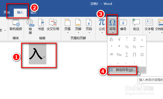Insert the circled ② symbol
This screenshot has width=163, height=99.
coord(134,39)
